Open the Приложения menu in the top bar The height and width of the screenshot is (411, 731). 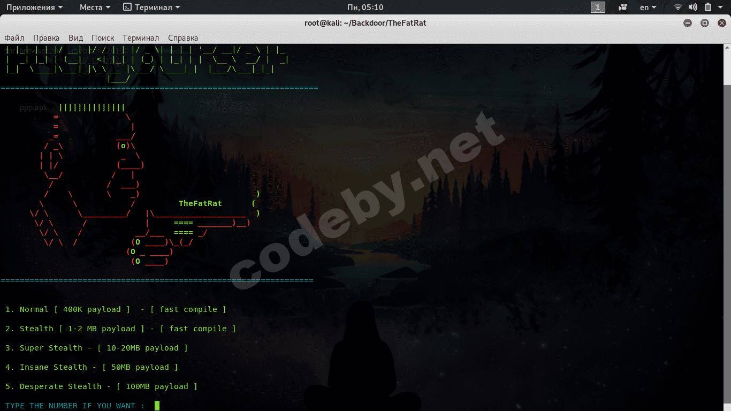(34, 7)
